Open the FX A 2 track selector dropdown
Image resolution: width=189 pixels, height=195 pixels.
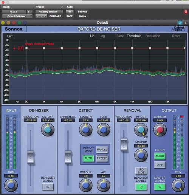click(x=14, y=12)
